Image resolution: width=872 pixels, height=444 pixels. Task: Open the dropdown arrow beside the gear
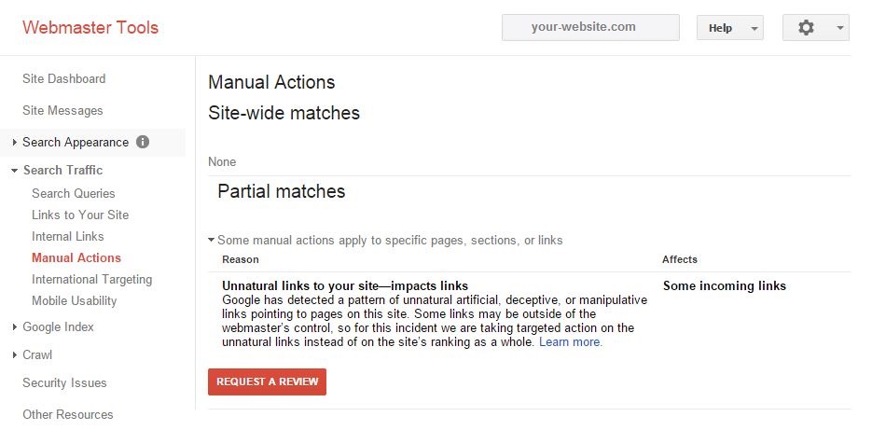[x=839, y=28]
